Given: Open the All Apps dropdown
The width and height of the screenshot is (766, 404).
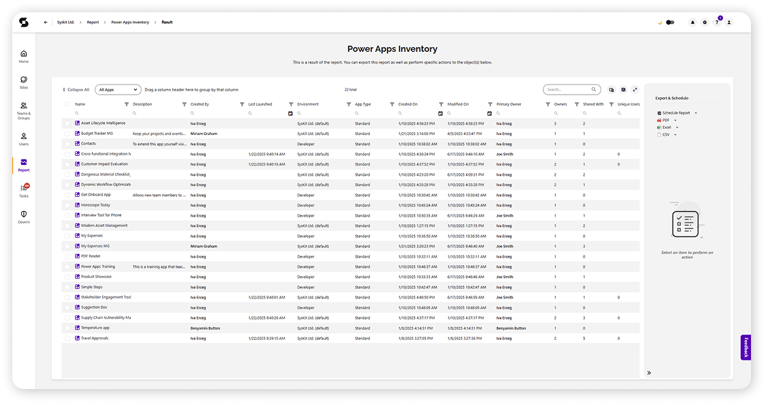Looking at the screenshot, I should click(118, 90).
